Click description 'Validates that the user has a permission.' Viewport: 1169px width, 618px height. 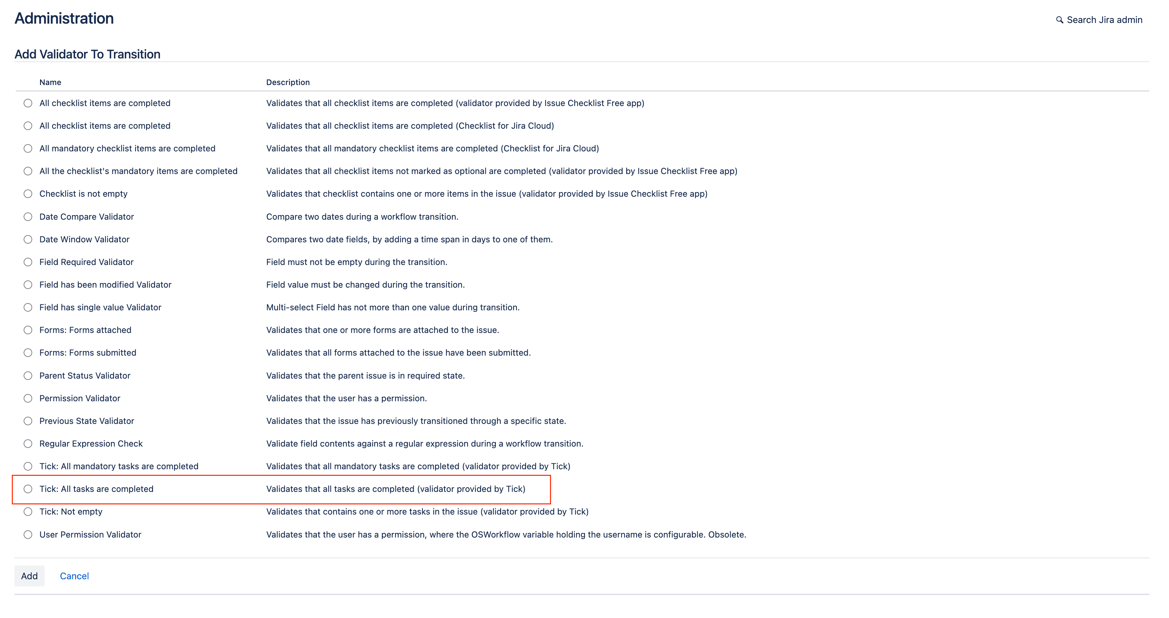(346, 398)
